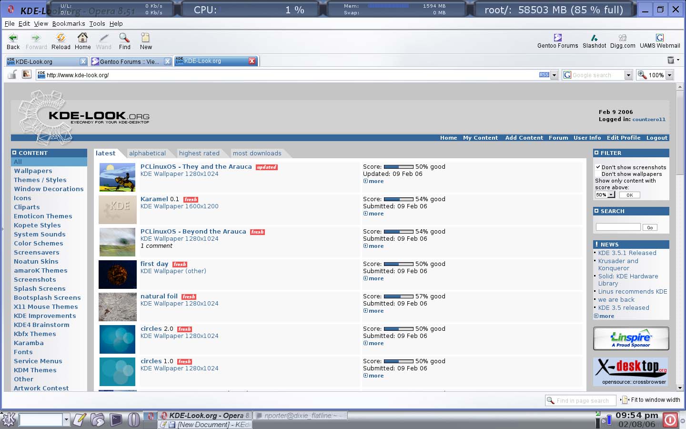Click the Forward navigation arrow
This screenshot has height=429, width=686.
[x=36, y=41]
